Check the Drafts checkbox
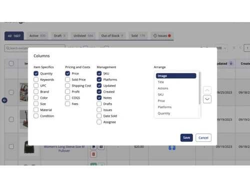 pos(99,104)
